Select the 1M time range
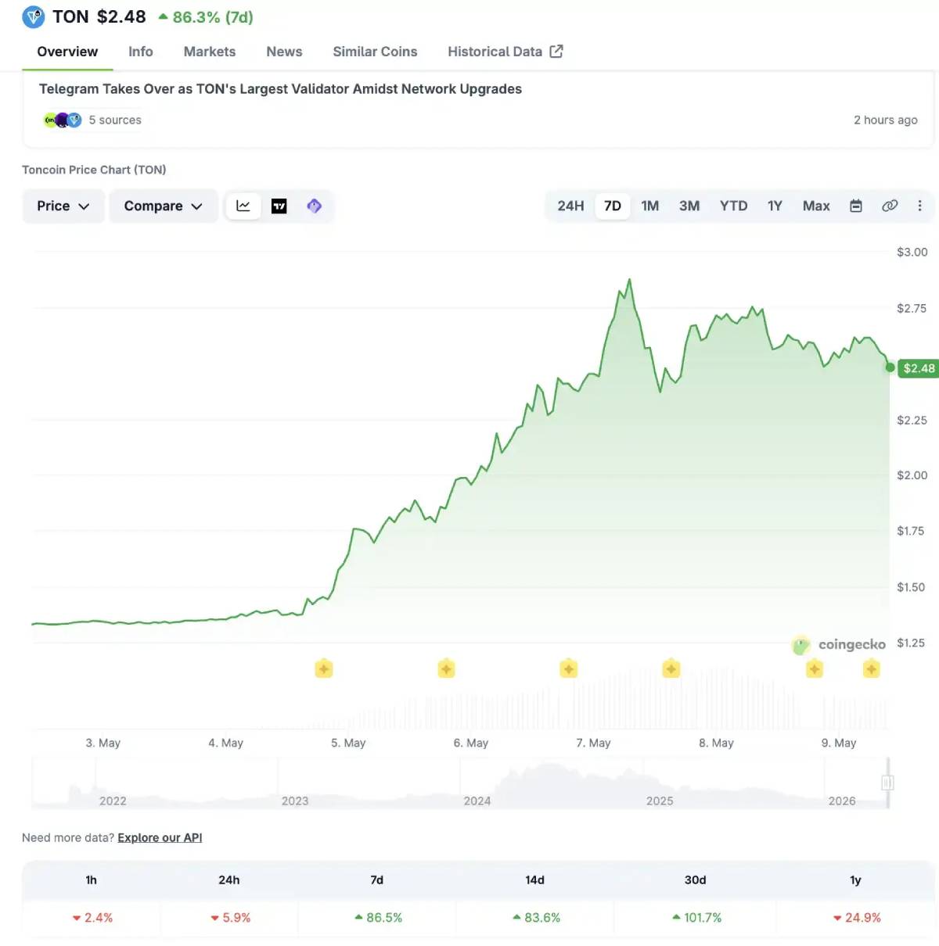The height and width of the screenshot is (946, 939). coord(650,206)
